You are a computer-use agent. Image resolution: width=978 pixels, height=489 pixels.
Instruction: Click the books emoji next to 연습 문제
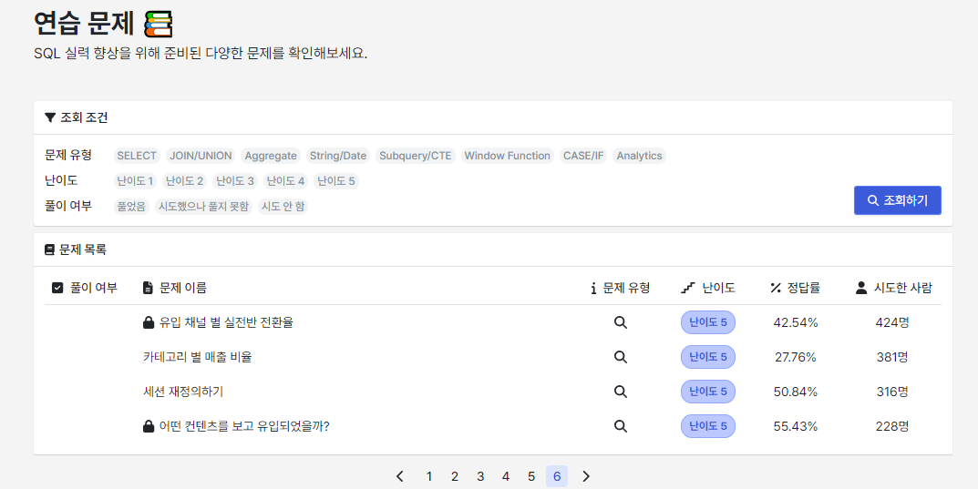(159, 25)
